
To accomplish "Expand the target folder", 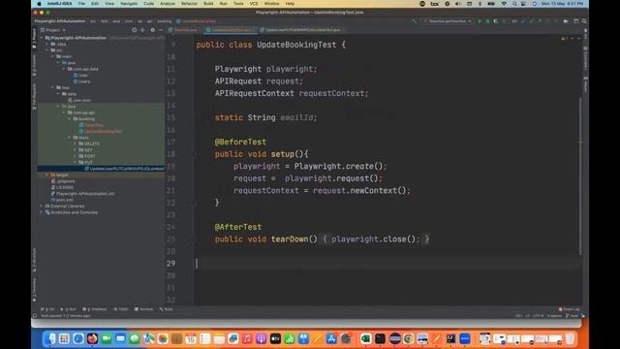I will click(47, 174).
